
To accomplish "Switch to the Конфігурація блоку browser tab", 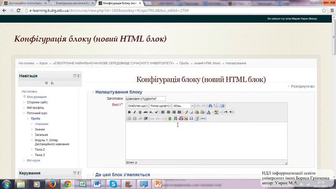I will pos(120,3).
